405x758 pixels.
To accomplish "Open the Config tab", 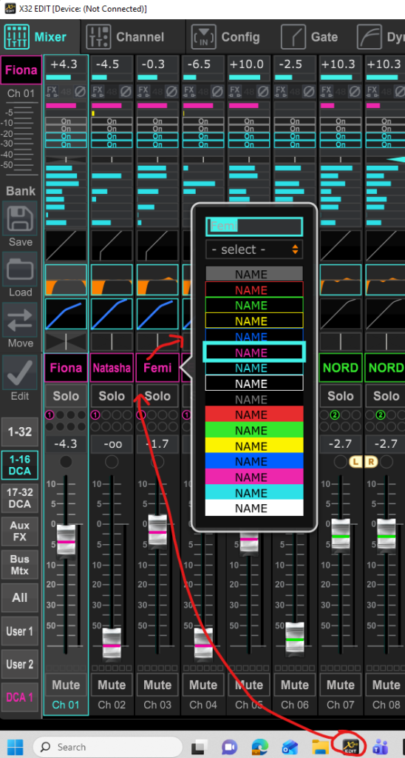I will (x=225, y=37).
